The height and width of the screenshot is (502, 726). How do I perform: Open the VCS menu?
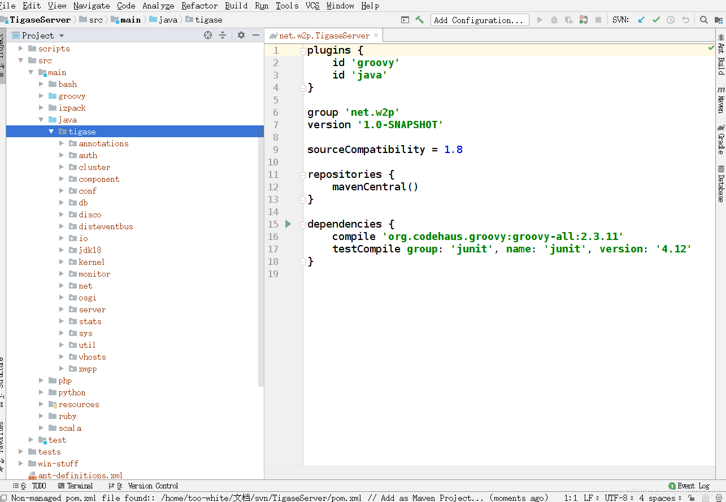point(312,6)
